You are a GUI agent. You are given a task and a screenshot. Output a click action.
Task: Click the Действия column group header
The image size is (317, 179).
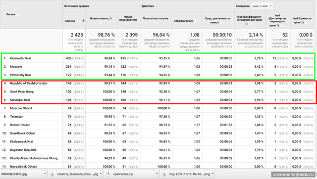coord(148,6)
